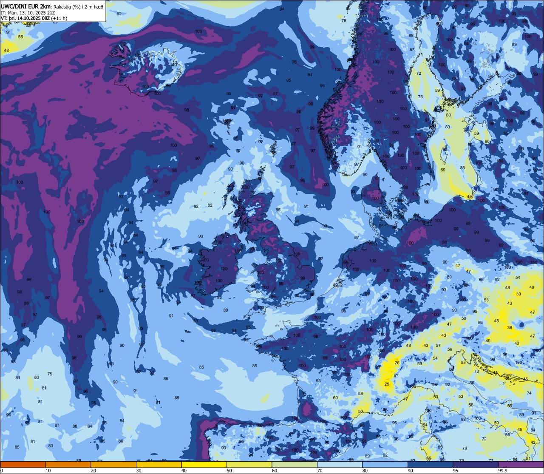
Task: Click the "UWC/DINI EUR 2km" title text
Action: pyautogui.click(x=25, y=6)
